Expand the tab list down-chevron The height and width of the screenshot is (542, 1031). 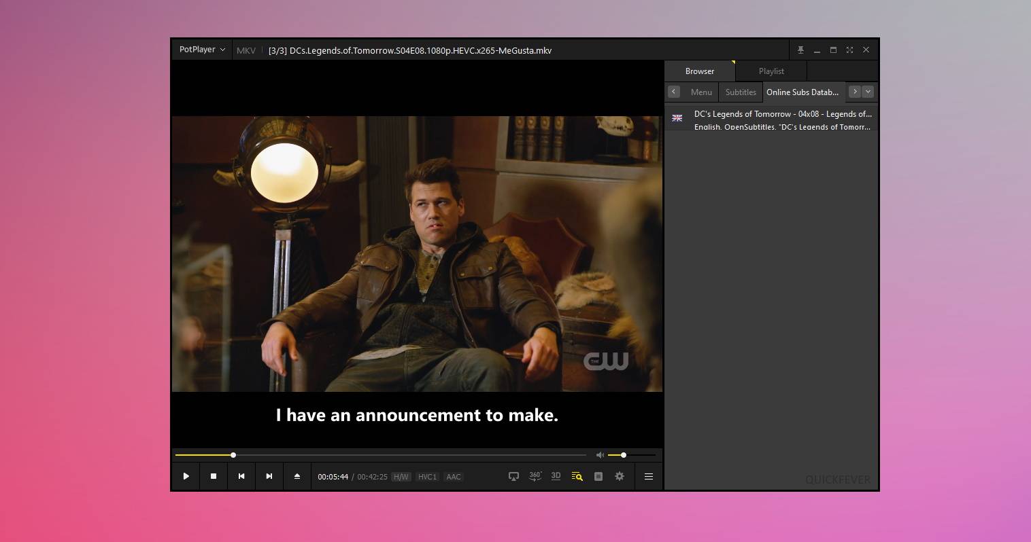pyautogui.click(x=868, y=92)
